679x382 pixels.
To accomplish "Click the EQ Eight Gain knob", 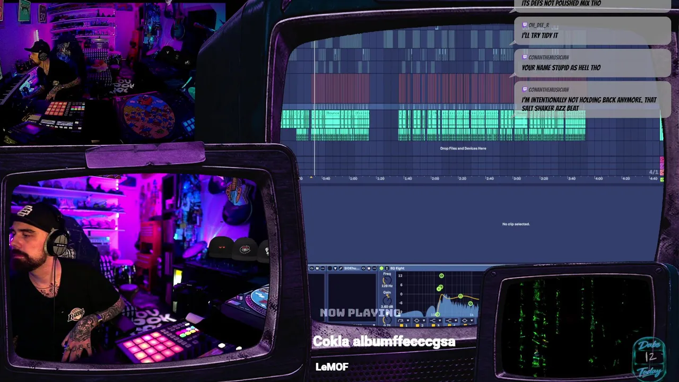I will [x=387, y=300].
